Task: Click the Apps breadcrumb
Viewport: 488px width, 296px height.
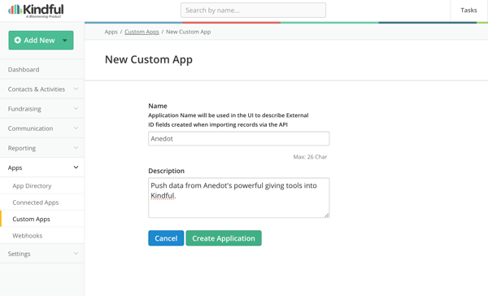Action: pos(111,32)
